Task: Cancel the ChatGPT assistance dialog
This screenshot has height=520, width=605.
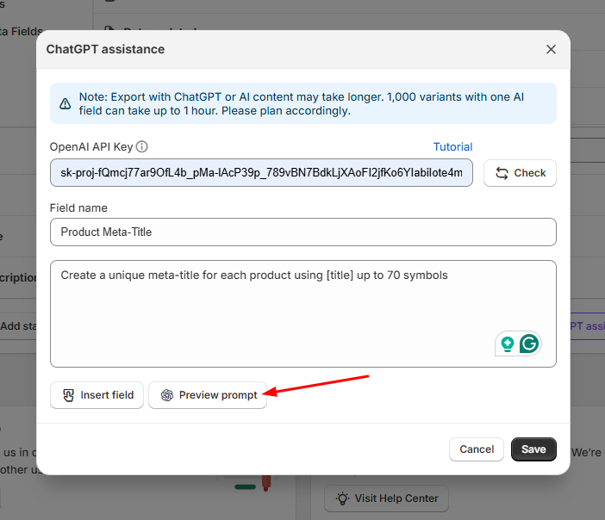Action: (x=477, y=449)
